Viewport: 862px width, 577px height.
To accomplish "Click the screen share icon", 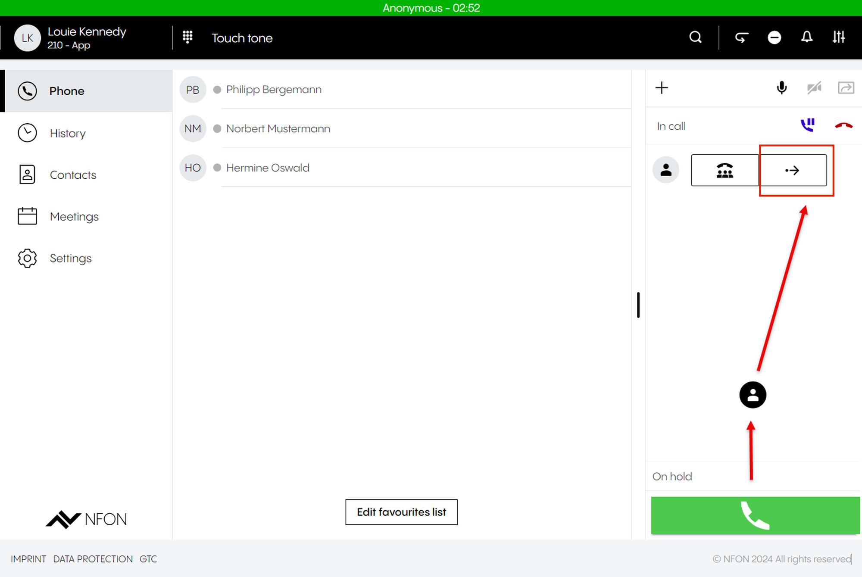I will click(x=846, y=88).
